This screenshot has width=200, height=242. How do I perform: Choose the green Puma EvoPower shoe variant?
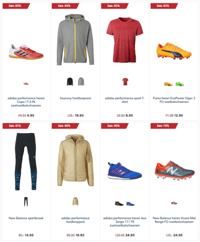180,84
